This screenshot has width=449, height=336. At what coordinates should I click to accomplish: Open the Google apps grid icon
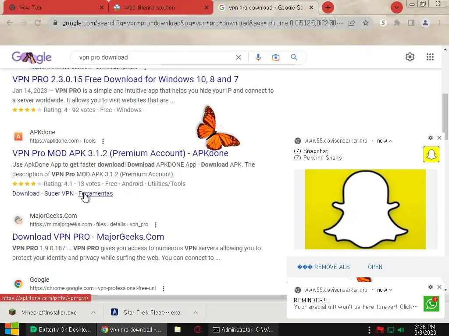pos(430,57)
